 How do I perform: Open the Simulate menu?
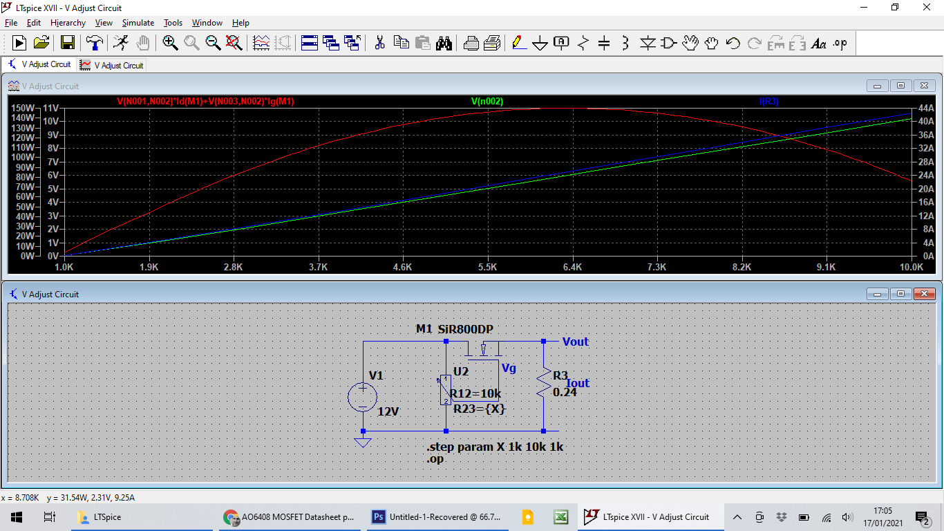click(138, 23)
